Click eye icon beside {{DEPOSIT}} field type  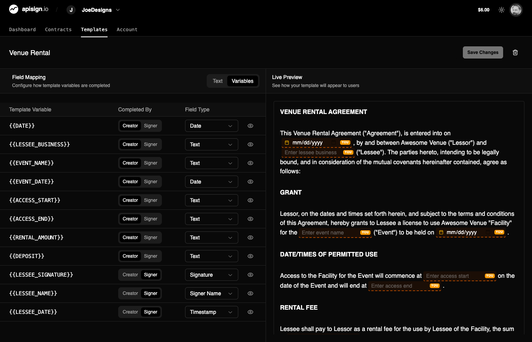point(250,256)
